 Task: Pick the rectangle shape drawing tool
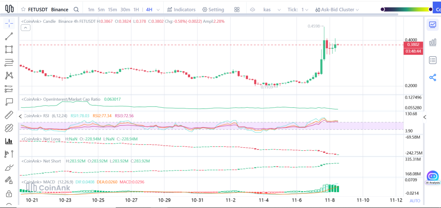click(9, 50)
